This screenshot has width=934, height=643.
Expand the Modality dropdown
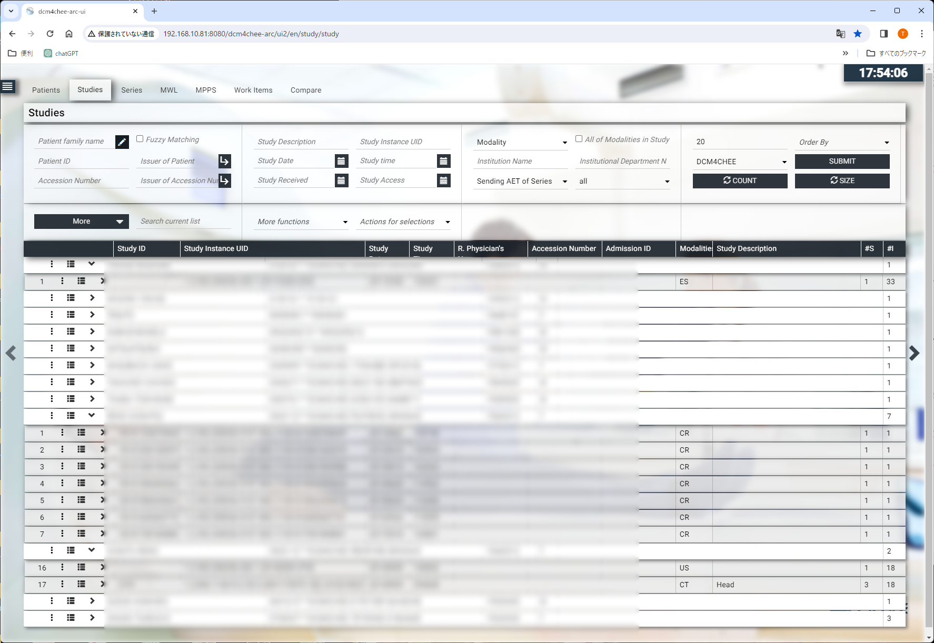pyautogui.click(x=521, y=142)
